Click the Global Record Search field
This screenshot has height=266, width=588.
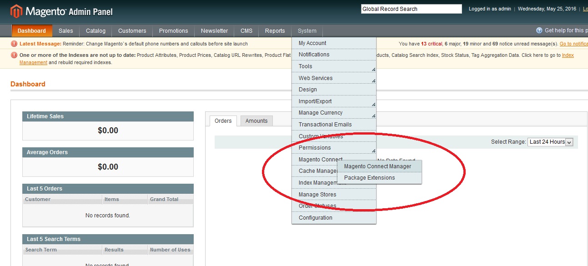point(411,9)
